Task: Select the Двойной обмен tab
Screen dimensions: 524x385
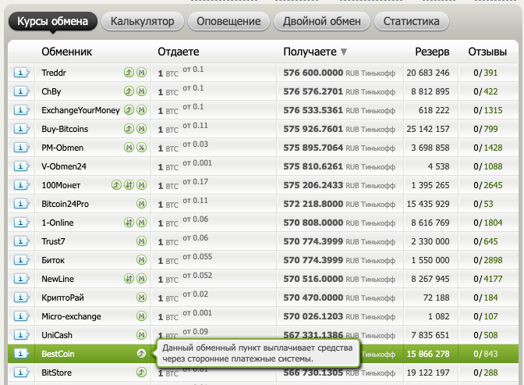Action: click(322, 21)
